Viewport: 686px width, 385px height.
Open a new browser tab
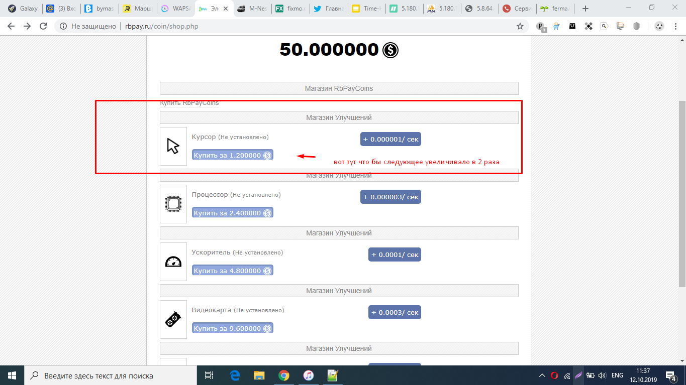pos(585,9)
